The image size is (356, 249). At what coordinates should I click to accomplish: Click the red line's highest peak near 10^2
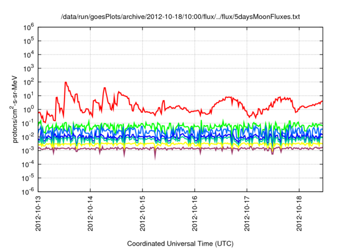pyautogui.click(x=66, y=82)
